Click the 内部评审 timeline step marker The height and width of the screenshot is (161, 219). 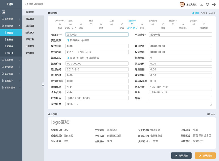tap(132, 24)
